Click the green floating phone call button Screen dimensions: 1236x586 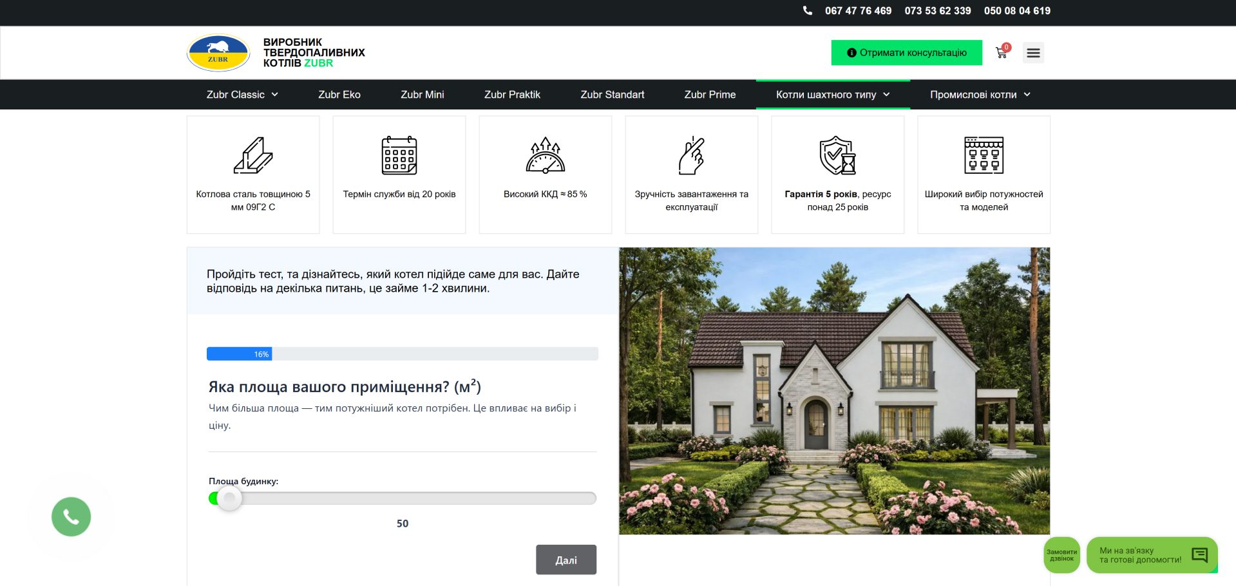point(71,516)
